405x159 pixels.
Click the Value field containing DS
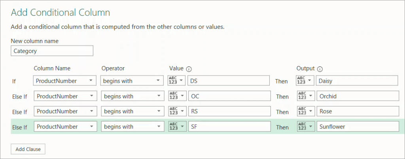[x=229, y=81]
